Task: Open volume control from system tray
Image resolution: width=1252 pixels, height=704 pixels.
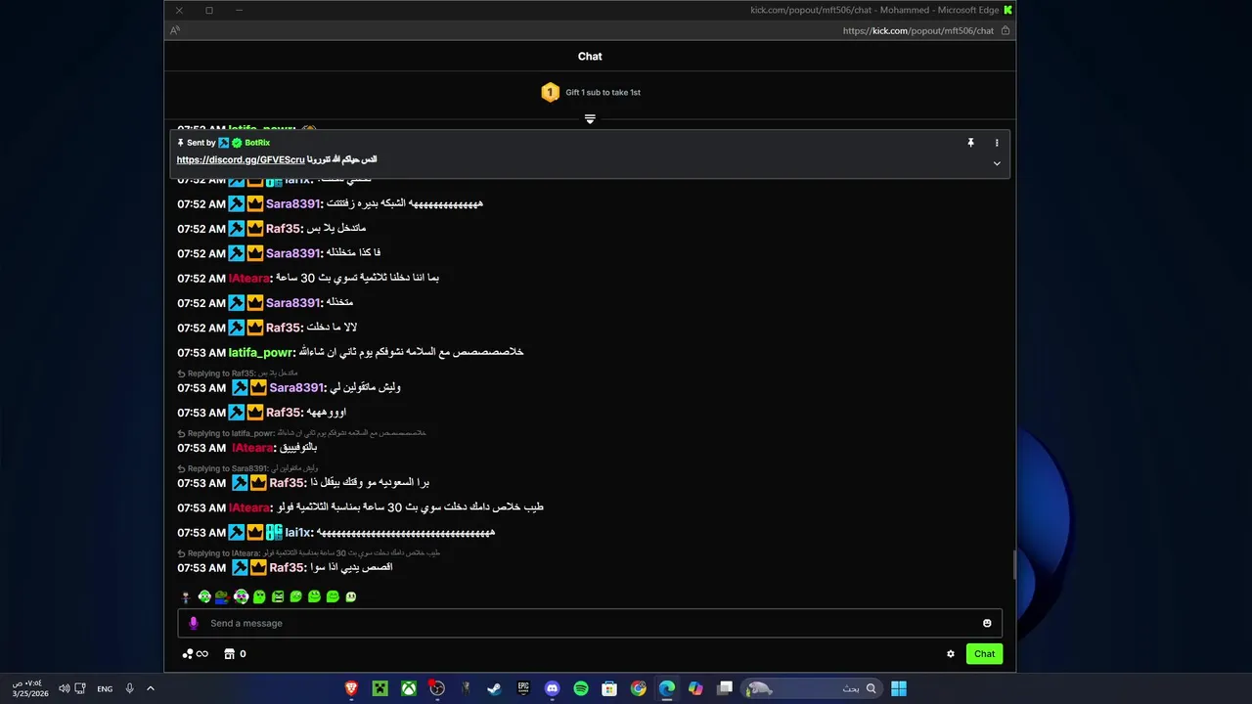Action: coord(63,688)
